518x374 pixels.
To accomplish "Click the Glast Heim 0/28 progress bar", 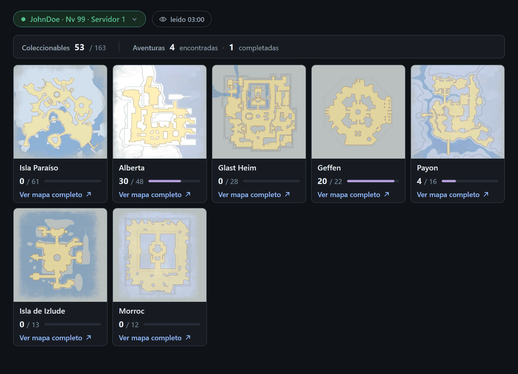I will click(x=271, y=181).
